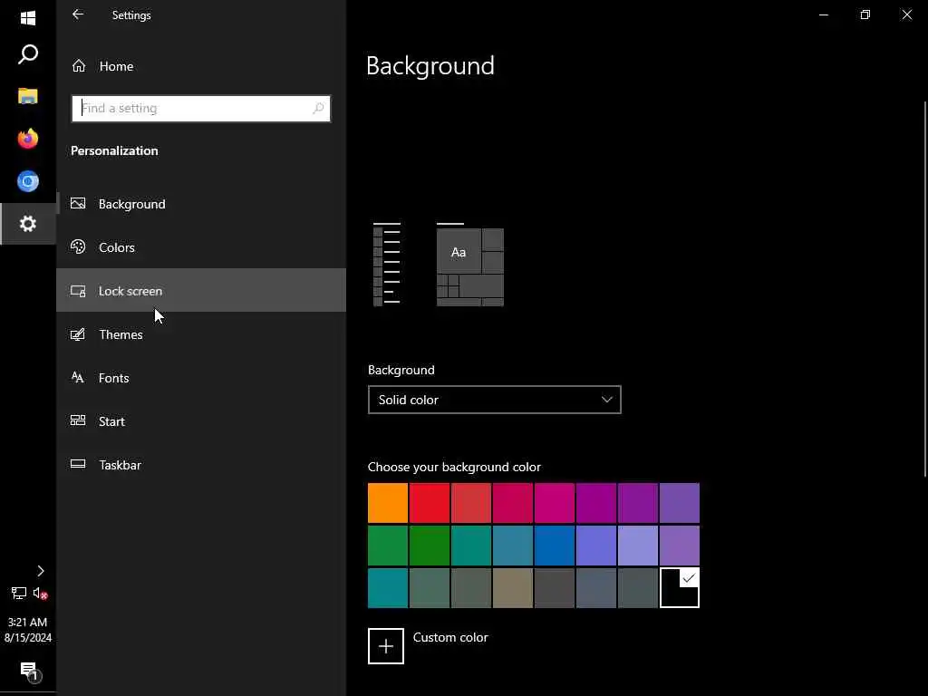Click the Custom color label
Image resolution: width=928 pixels, height=696 pixels.
450,637
